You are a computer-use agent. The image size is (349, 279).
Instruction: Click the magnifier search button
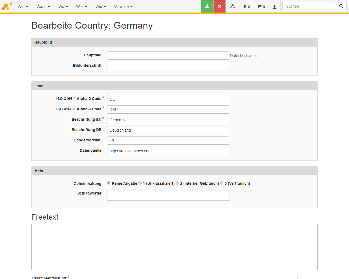tap(341, 6)
